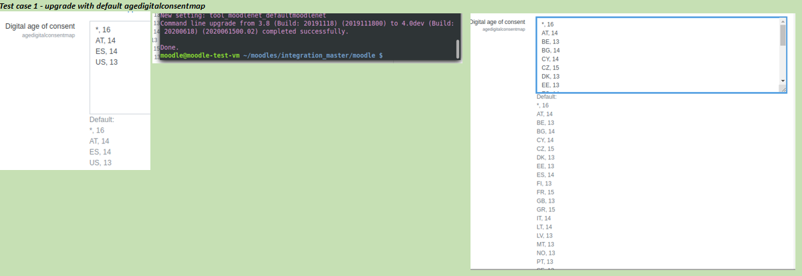Screen dimensions: 802x276
Task: Click the left Digital age of consent text box
Action: coord(120,67)
